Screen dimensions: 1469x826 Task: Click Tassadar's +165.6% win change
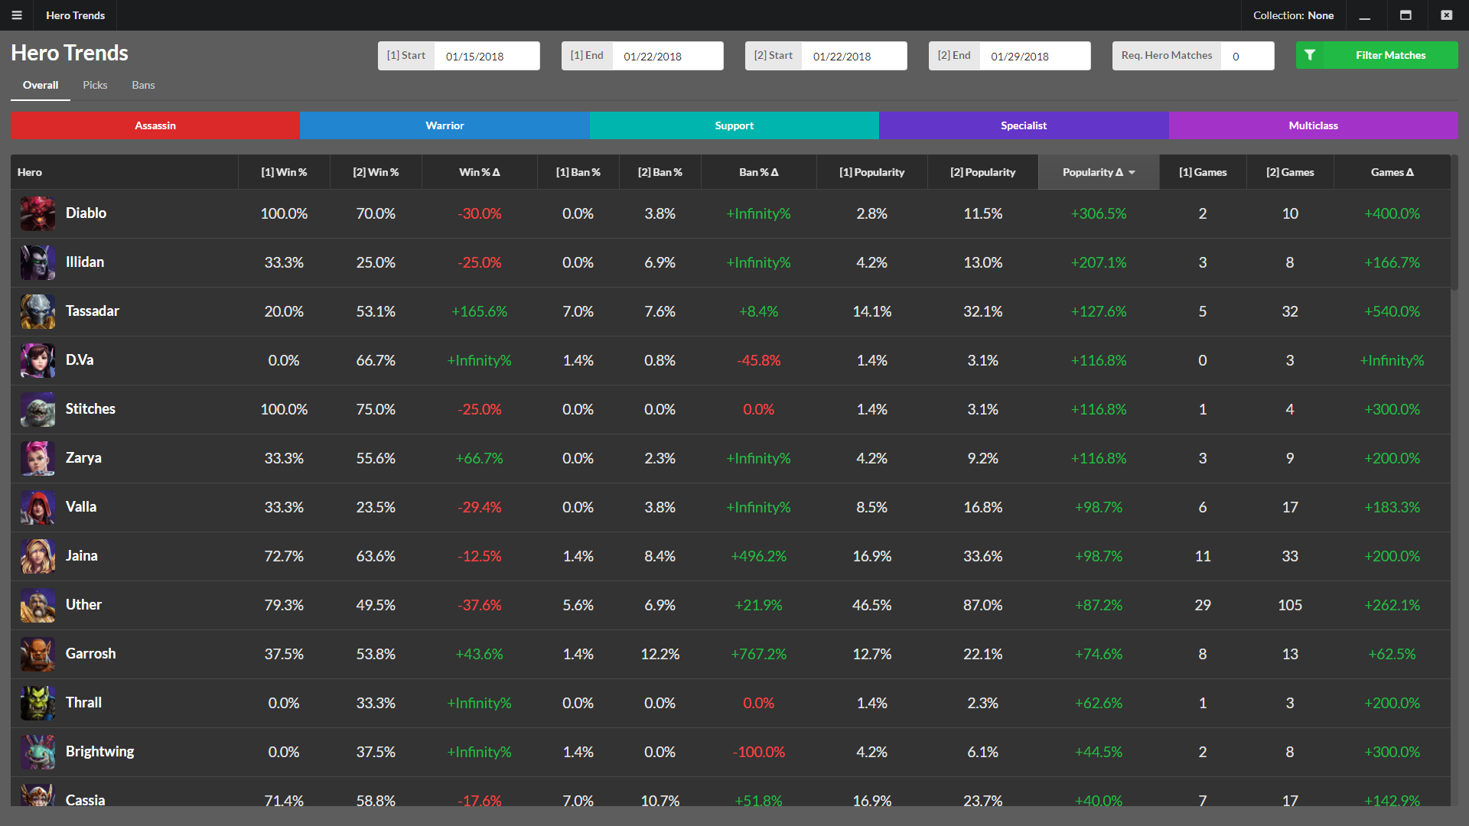(x=480, y=311)
